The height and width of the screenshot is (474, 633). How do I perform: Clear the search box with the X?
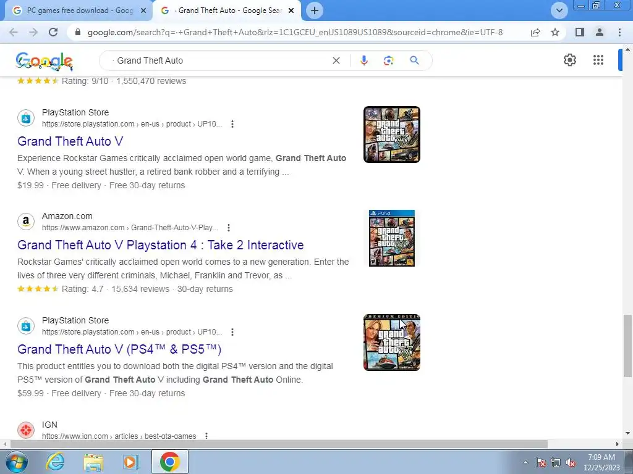coord(336,60)
